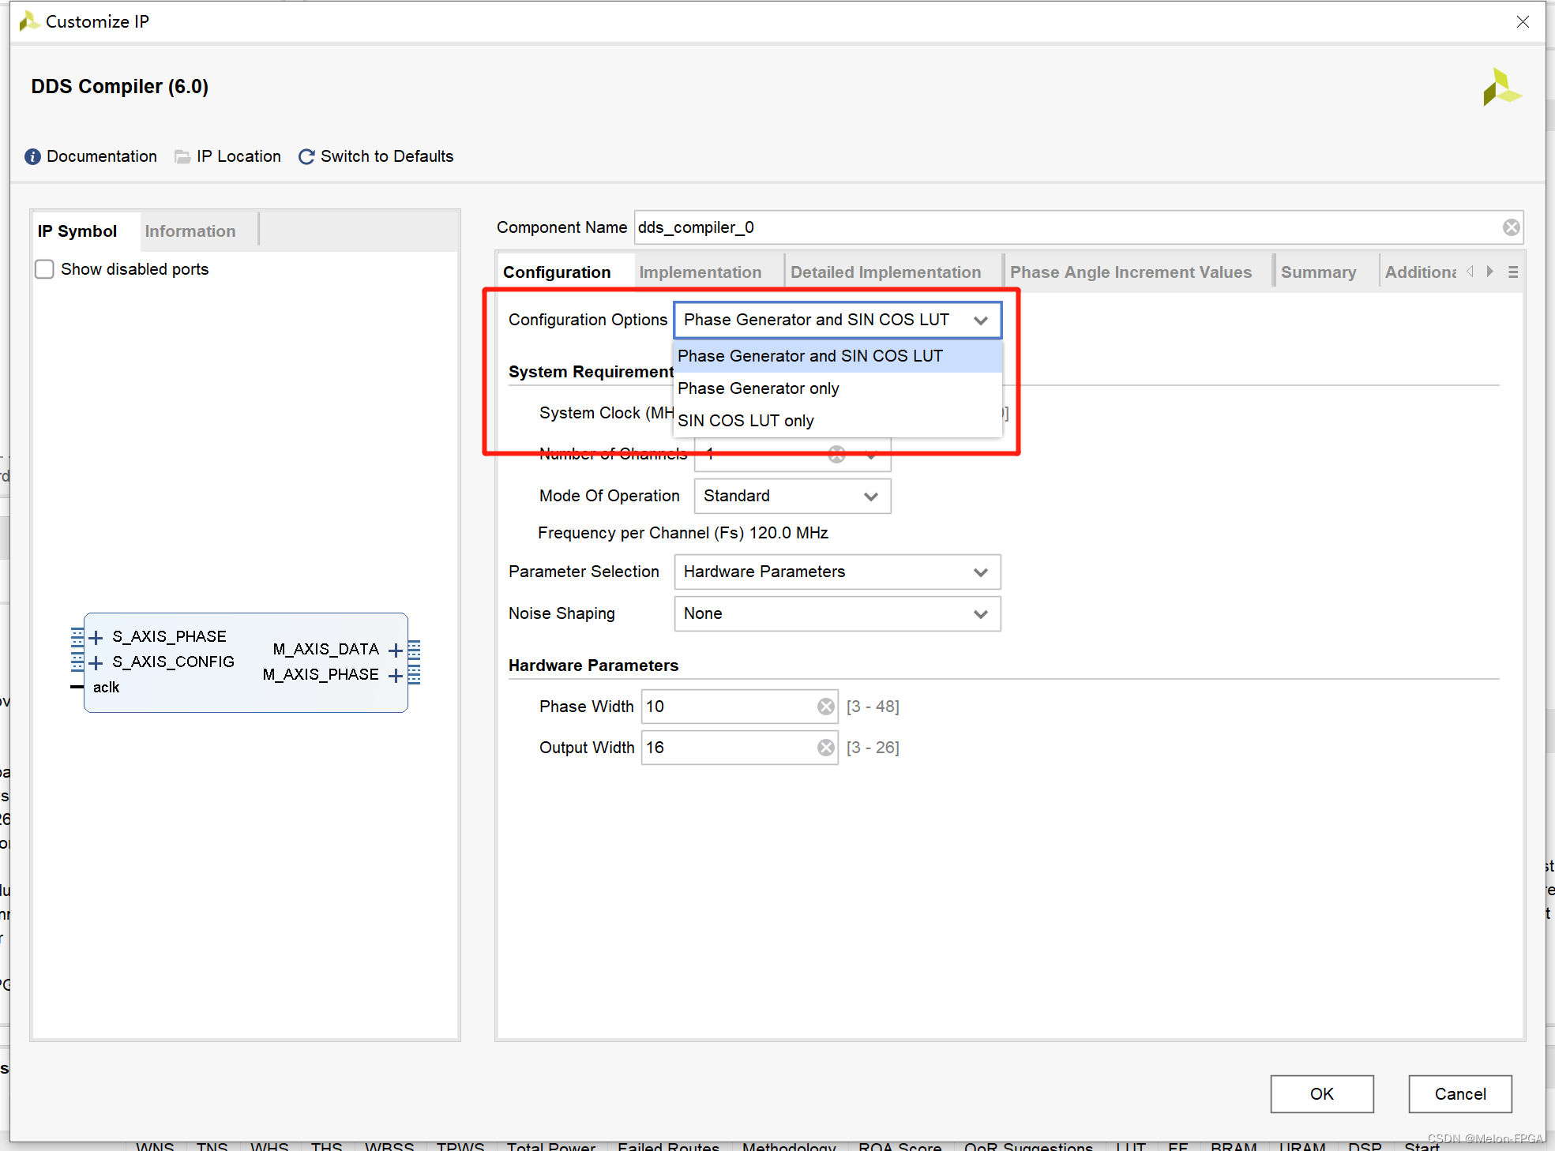Click the Switch to Defaults refresh icon

(x=306, y=156)
